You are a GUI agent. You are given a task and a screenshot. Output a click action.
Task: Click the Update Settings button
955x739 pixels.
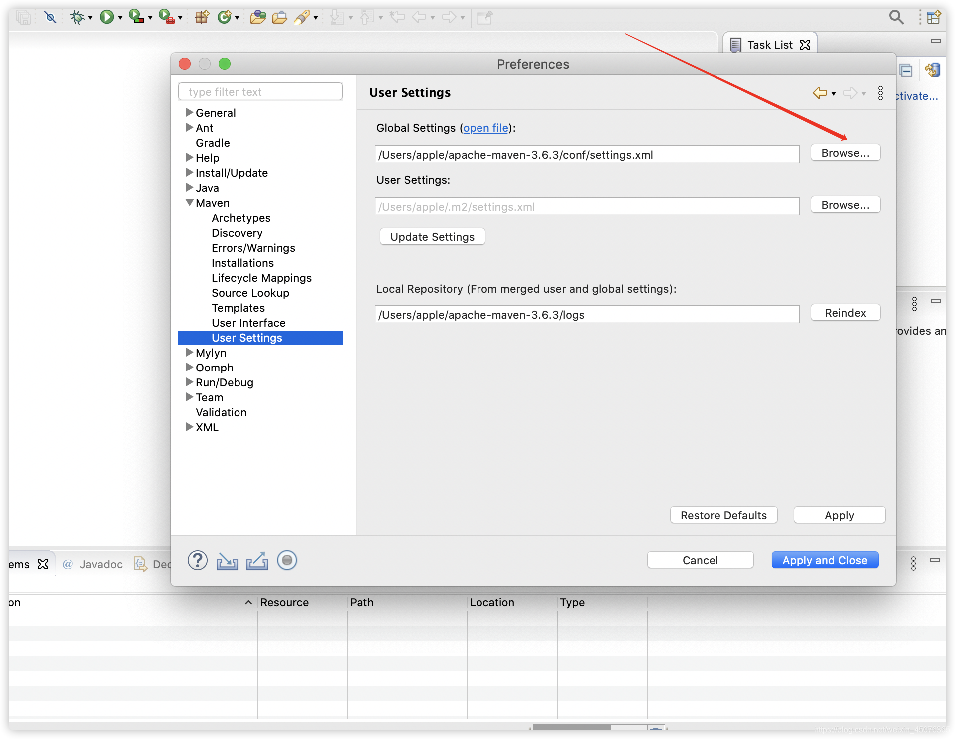click(432, 237)
